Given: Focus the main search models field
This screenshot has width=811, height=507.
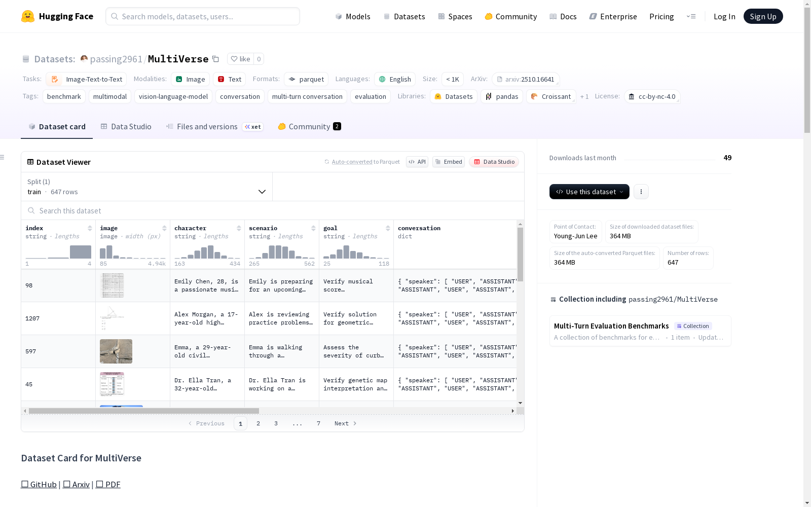Looking at the screenshot, I should click(x=203, y=16).
